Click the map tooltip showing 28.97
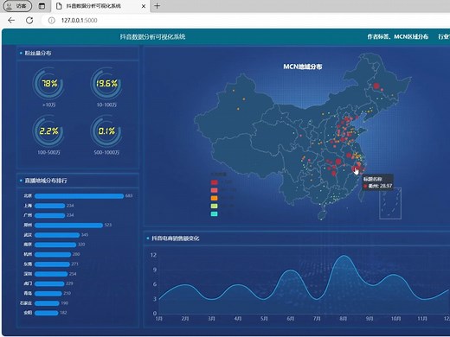 coord(377,182)
